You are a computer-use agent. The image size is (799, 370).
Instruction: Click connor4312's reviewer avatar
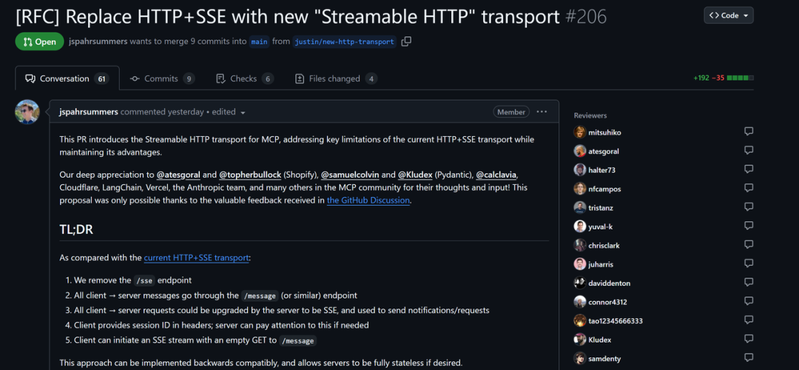pyautogui.click(x=580, y=302)
